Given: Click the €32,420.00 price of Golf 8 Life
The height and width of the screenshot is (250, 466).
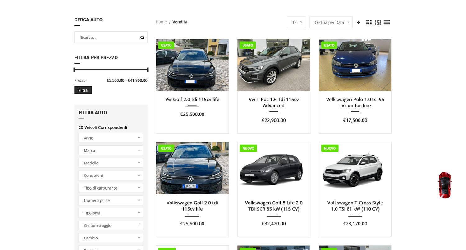Looking at the screenshot, I should click(274, 224).
